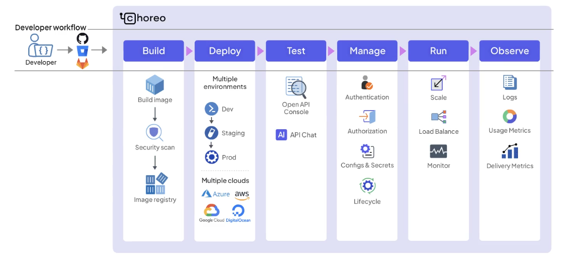Image resolution: width=569 pixels, height=259 pixels.
Task: Select the Manage stage header
Action: [x=367, y=51]
